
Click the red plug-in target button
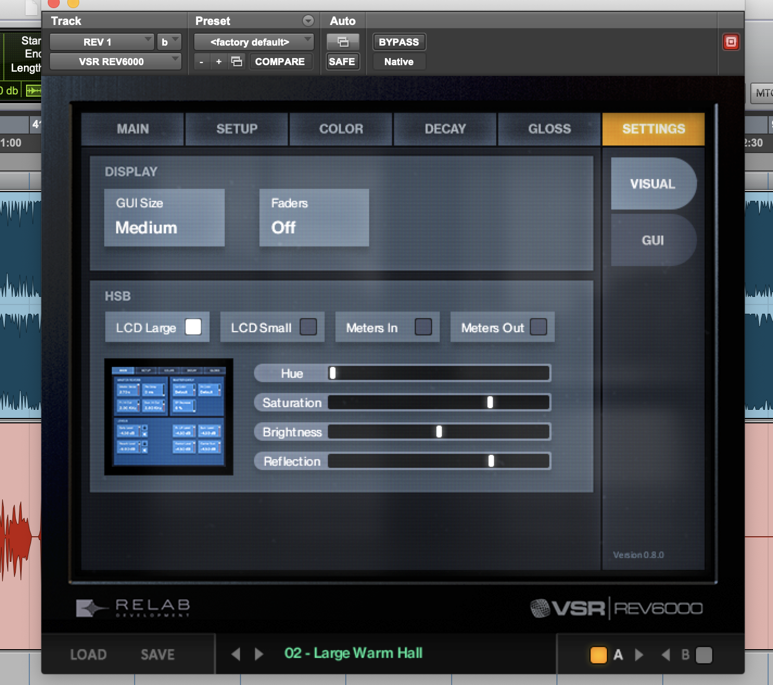tap(731, 42)
